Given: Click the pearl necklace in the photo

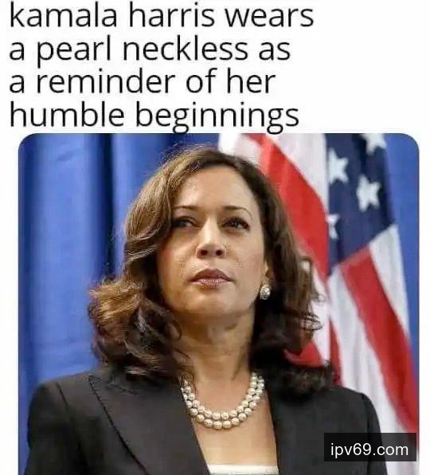Looking at the screenshot, I should 222,402.
